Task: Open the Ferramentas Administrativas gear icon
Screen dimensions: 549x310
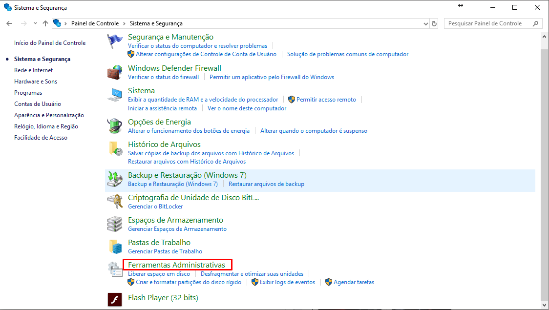Action: coord(114,269)
